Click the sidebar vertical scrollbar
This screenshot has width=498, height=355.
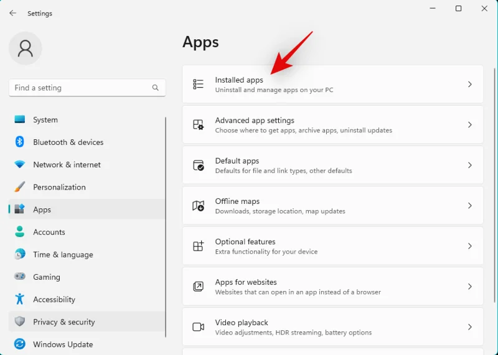click(x=166, y=224)
